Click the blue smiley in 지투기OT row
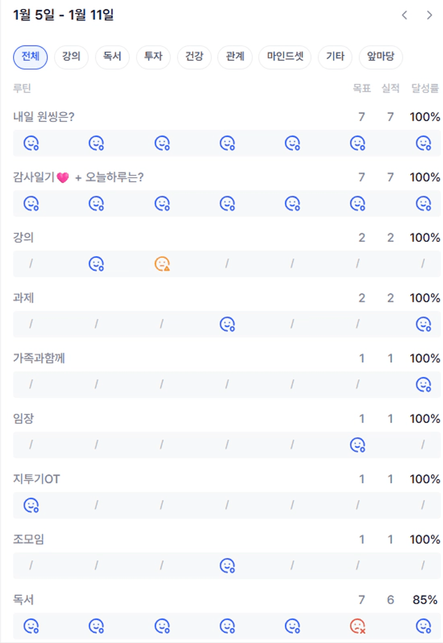Image resolution: width=443 pixels, height=643 pixels. (x=31, y=505)
